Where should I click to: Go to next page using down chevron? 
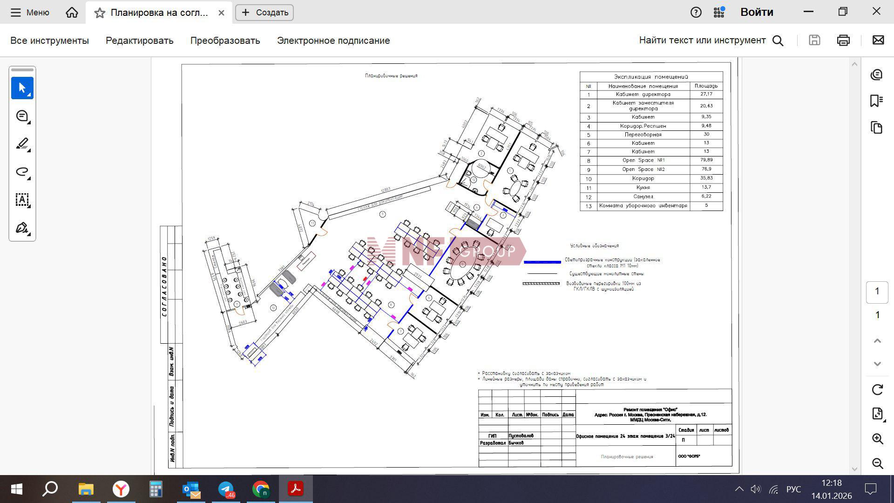point(877,364)
